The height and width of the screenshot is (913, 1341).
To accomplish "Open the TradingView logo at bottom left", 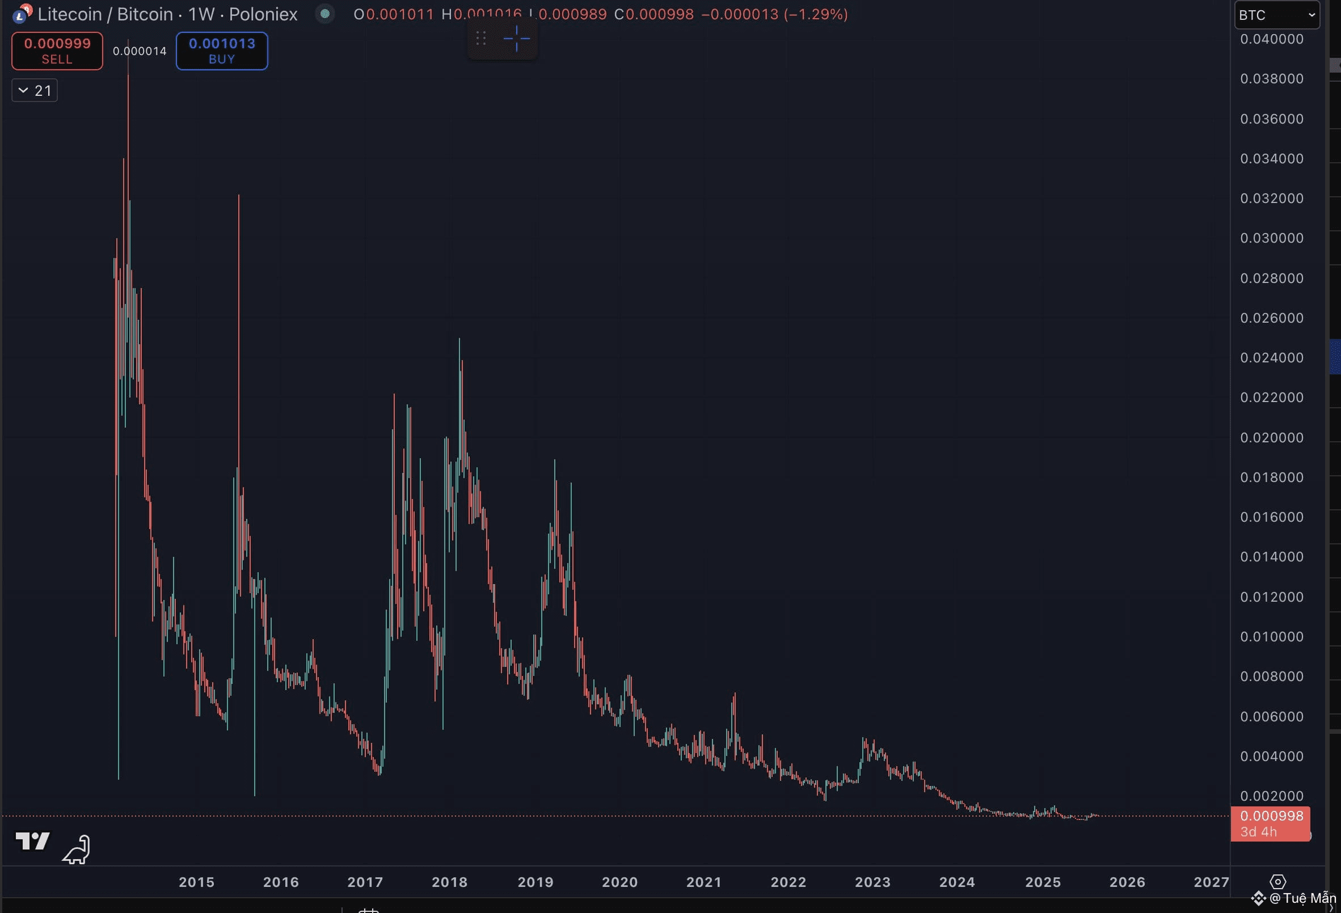I will (x=33, y=841).
